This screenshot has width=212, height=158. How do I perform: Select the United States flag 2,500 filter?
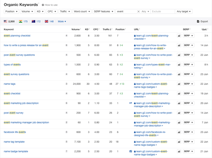(9, 22)
